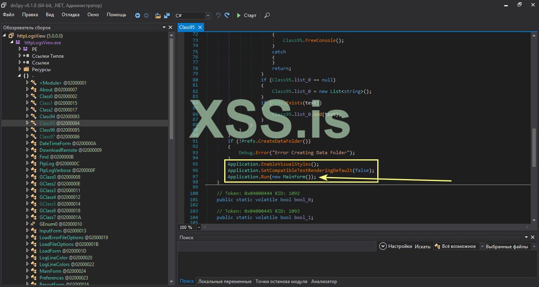Open the 100 % zoom level dropdown

[199, 227]
